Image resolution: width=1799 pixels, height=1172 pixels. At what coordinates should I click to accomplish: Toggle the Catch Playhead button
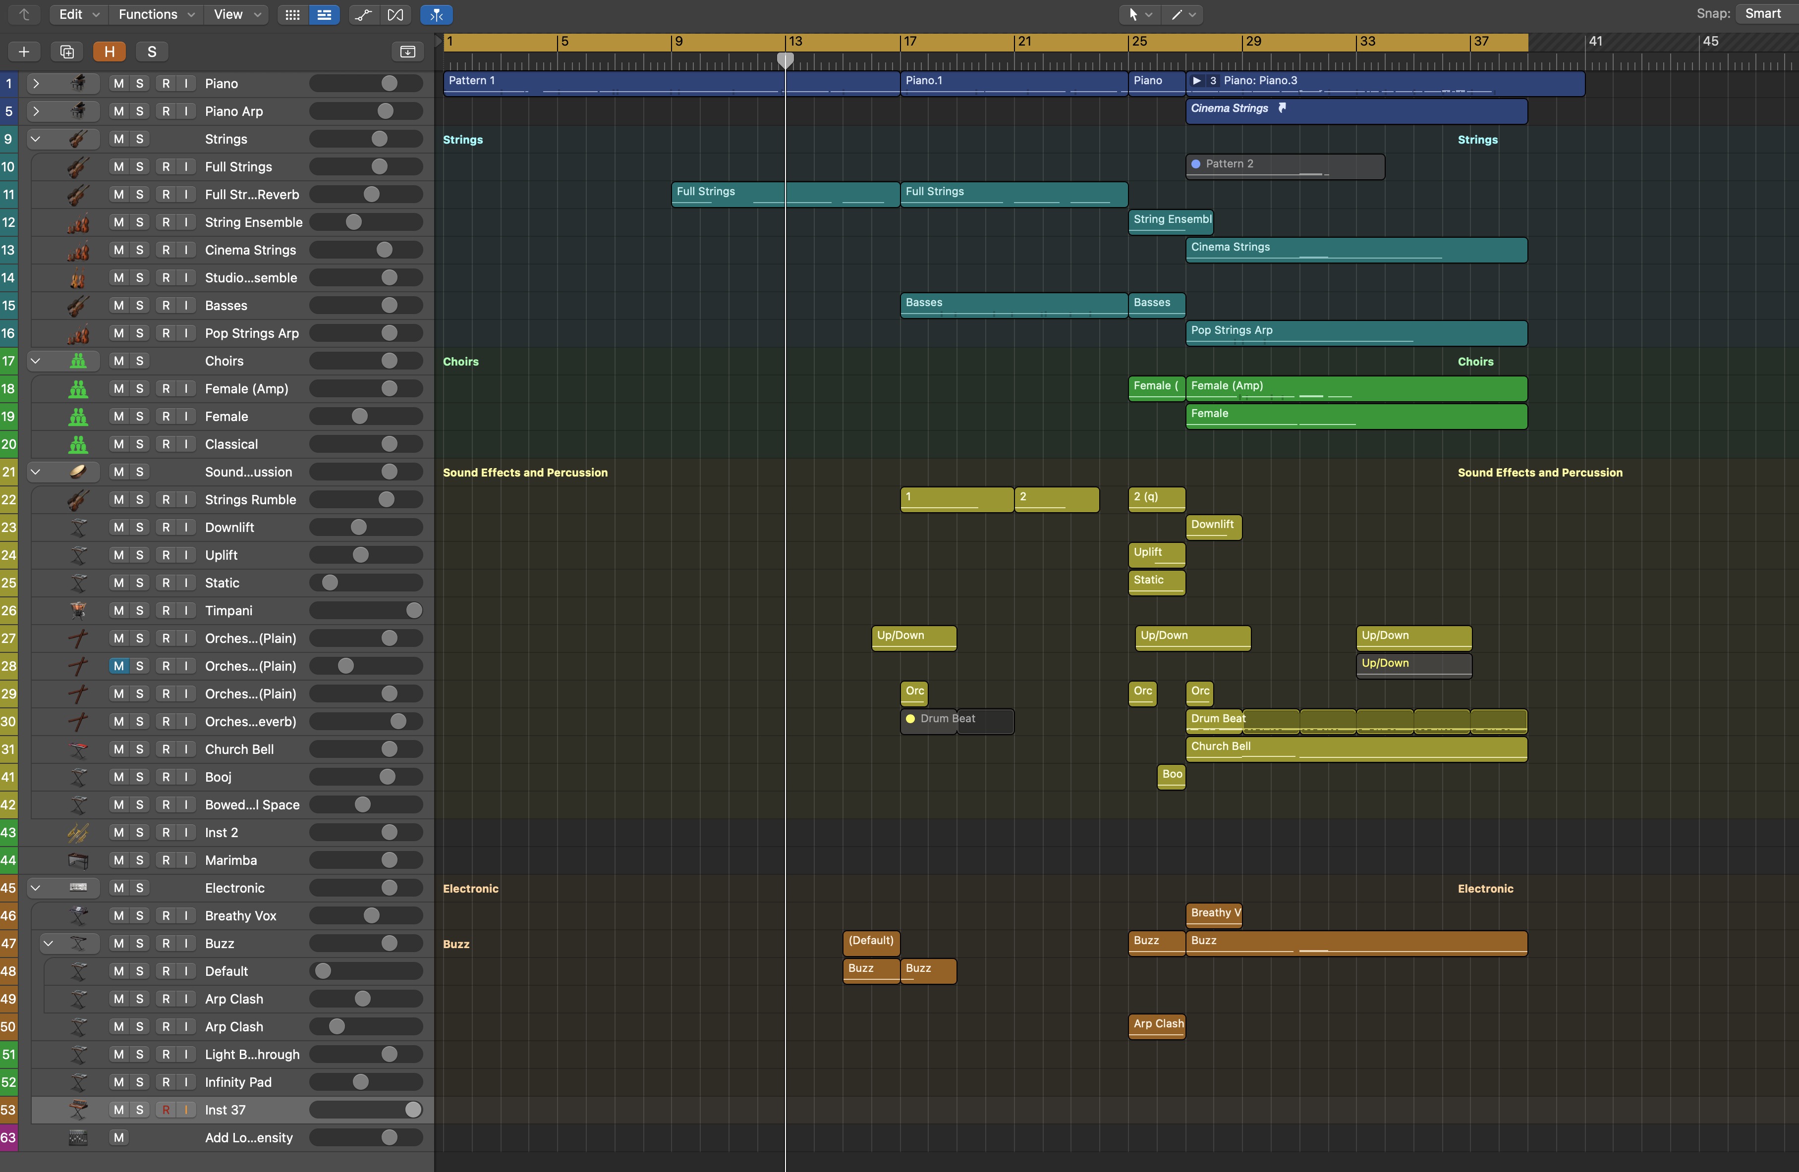(436, 14)
